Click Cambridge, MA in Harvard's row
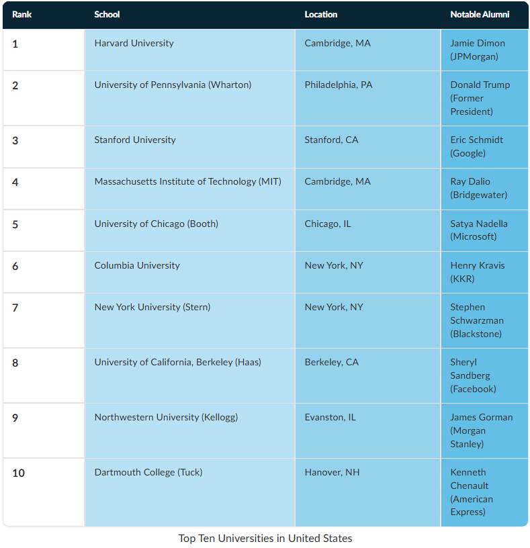This screenshot has width=530, height=548. pos(368,50)
